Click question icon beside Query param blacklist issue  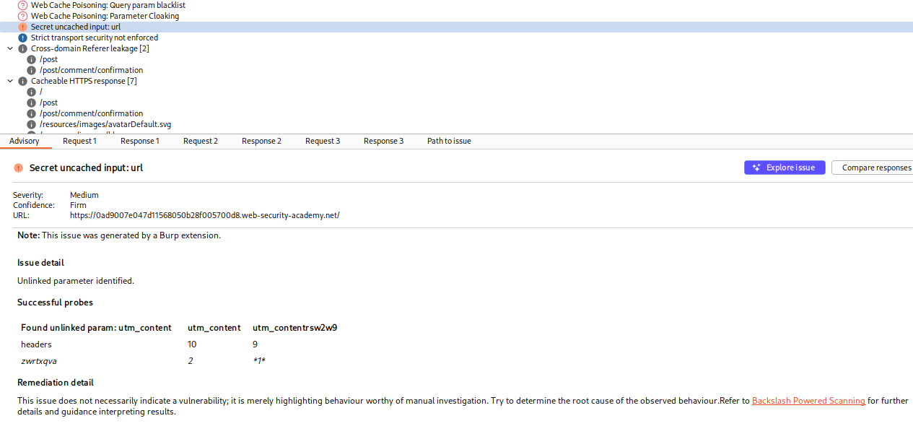click(x=23, y=5)
